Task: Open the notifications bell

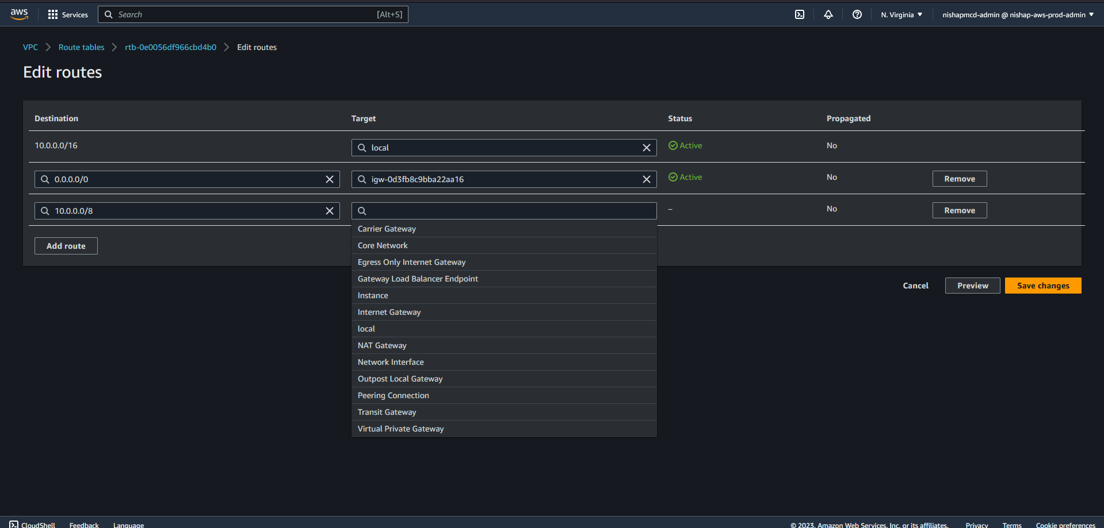Action: coord(828,14)
